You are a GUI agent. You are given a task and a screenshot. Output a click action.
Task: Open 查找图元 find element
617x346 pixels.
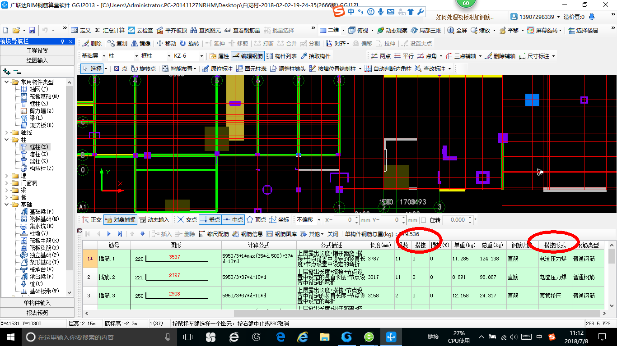click(x=206, y=30)
